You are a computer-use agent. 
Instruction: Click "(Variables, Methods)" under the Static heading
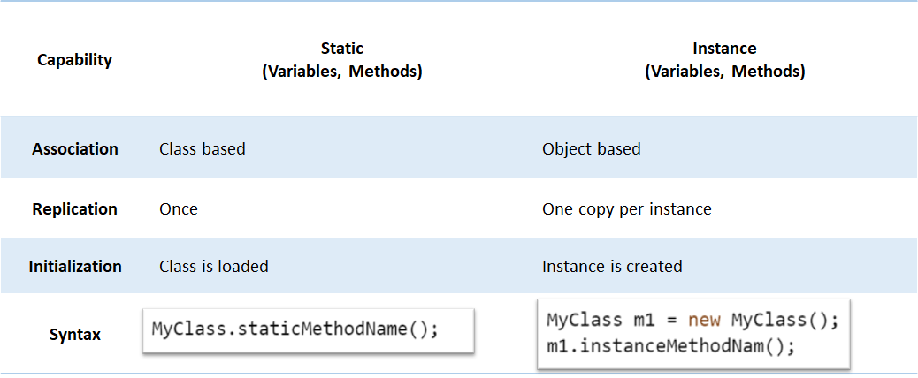pyautogui.click(x=341, y=72)
